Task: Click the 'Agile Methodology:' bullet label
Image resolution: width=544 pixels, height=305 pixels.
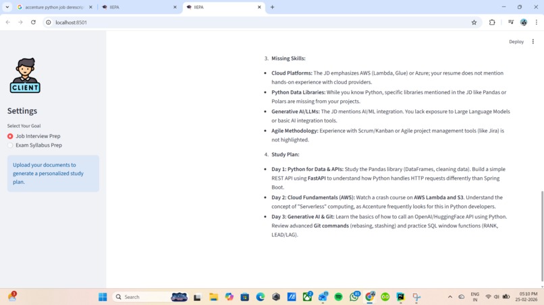Action: (x=295, y=131)
